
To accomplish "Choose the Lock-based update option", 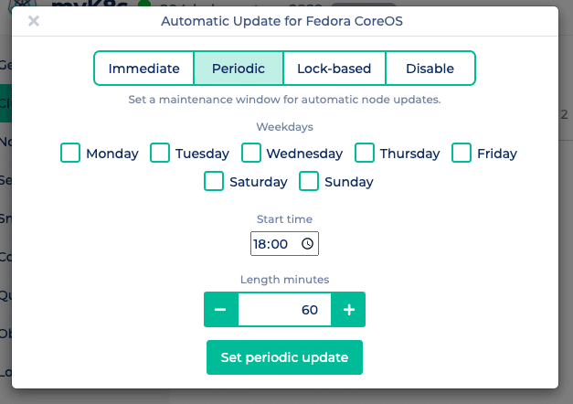I will tap(334, 69).
